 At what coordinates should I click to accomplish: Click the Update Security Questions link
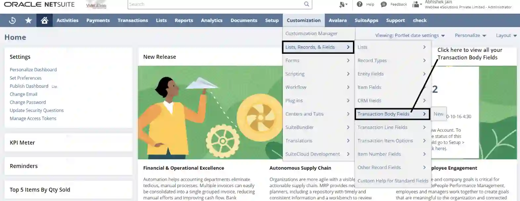tap(37, 110)
